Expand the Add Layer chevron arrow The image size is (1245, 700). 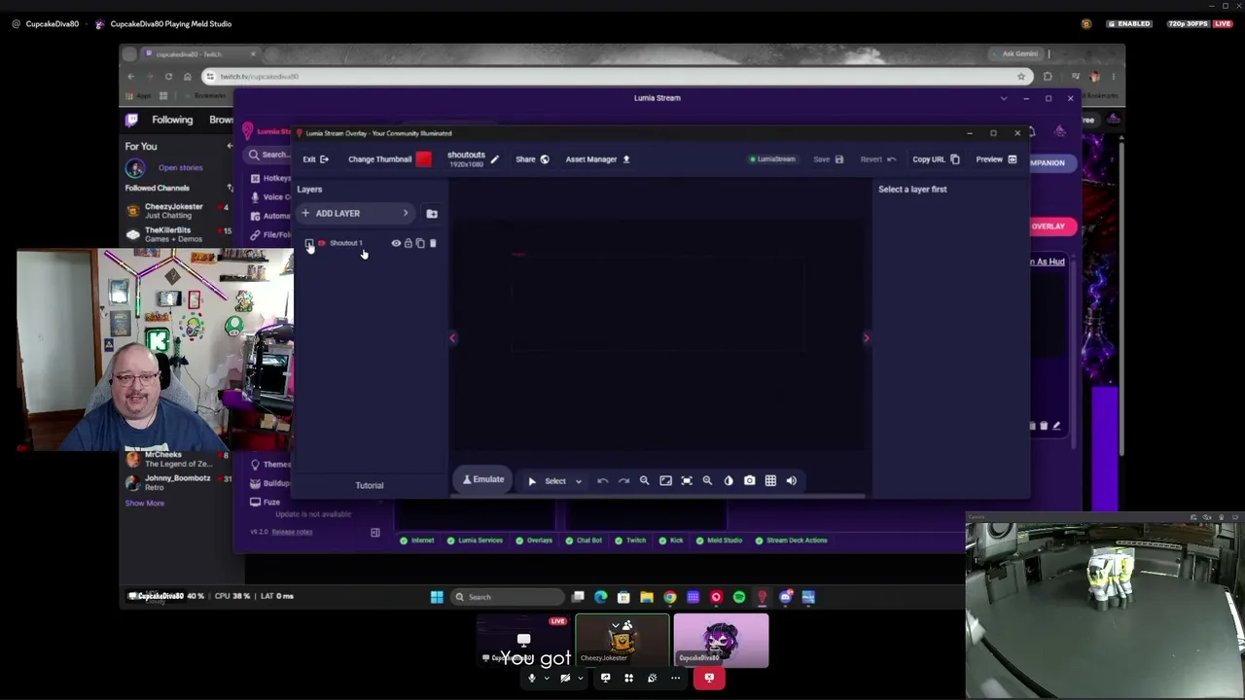point(406,214)
